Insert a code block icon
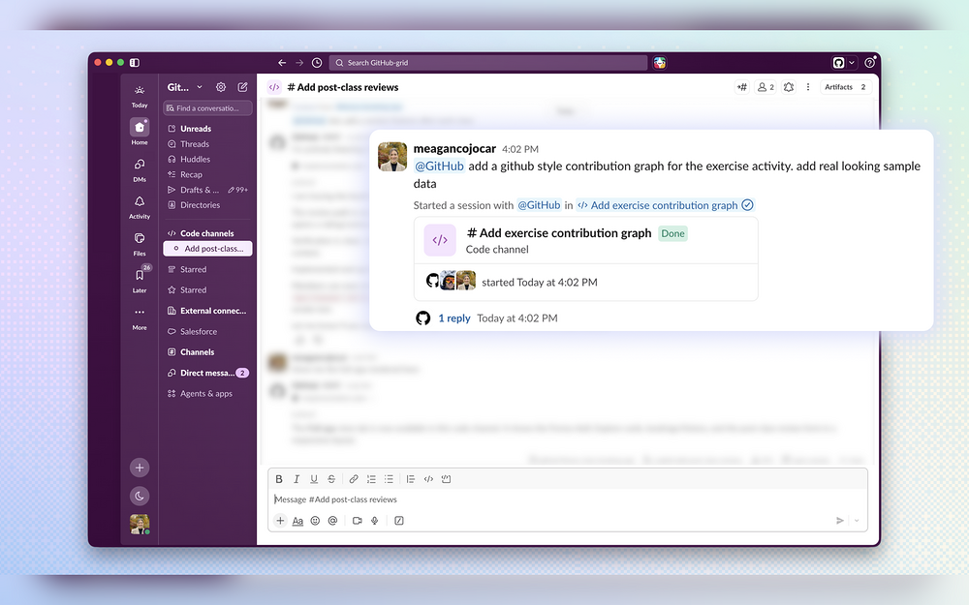This screenshot has width=969, height=605. point(446,479)
